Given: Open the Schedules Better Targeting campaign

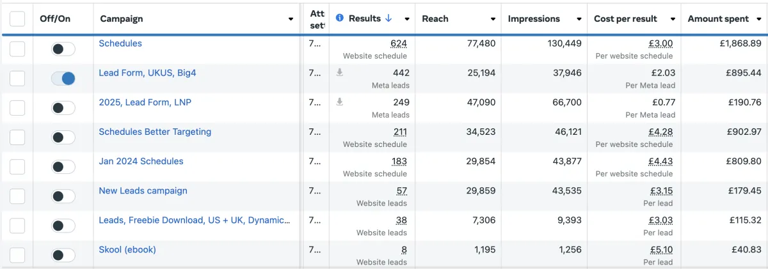Looking at the screenshot, I should 155,132.
